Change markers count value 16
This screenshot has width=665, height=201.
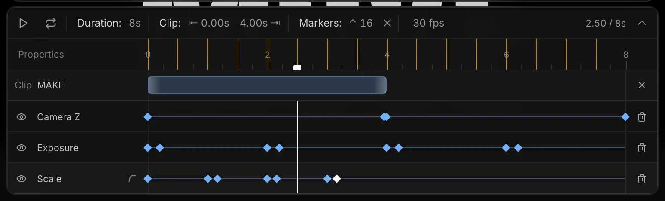(366, 23)
